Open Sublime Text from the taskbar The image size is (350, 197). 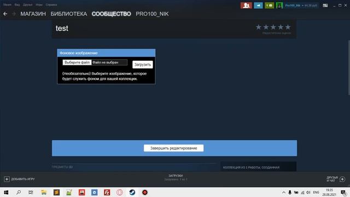56,192
